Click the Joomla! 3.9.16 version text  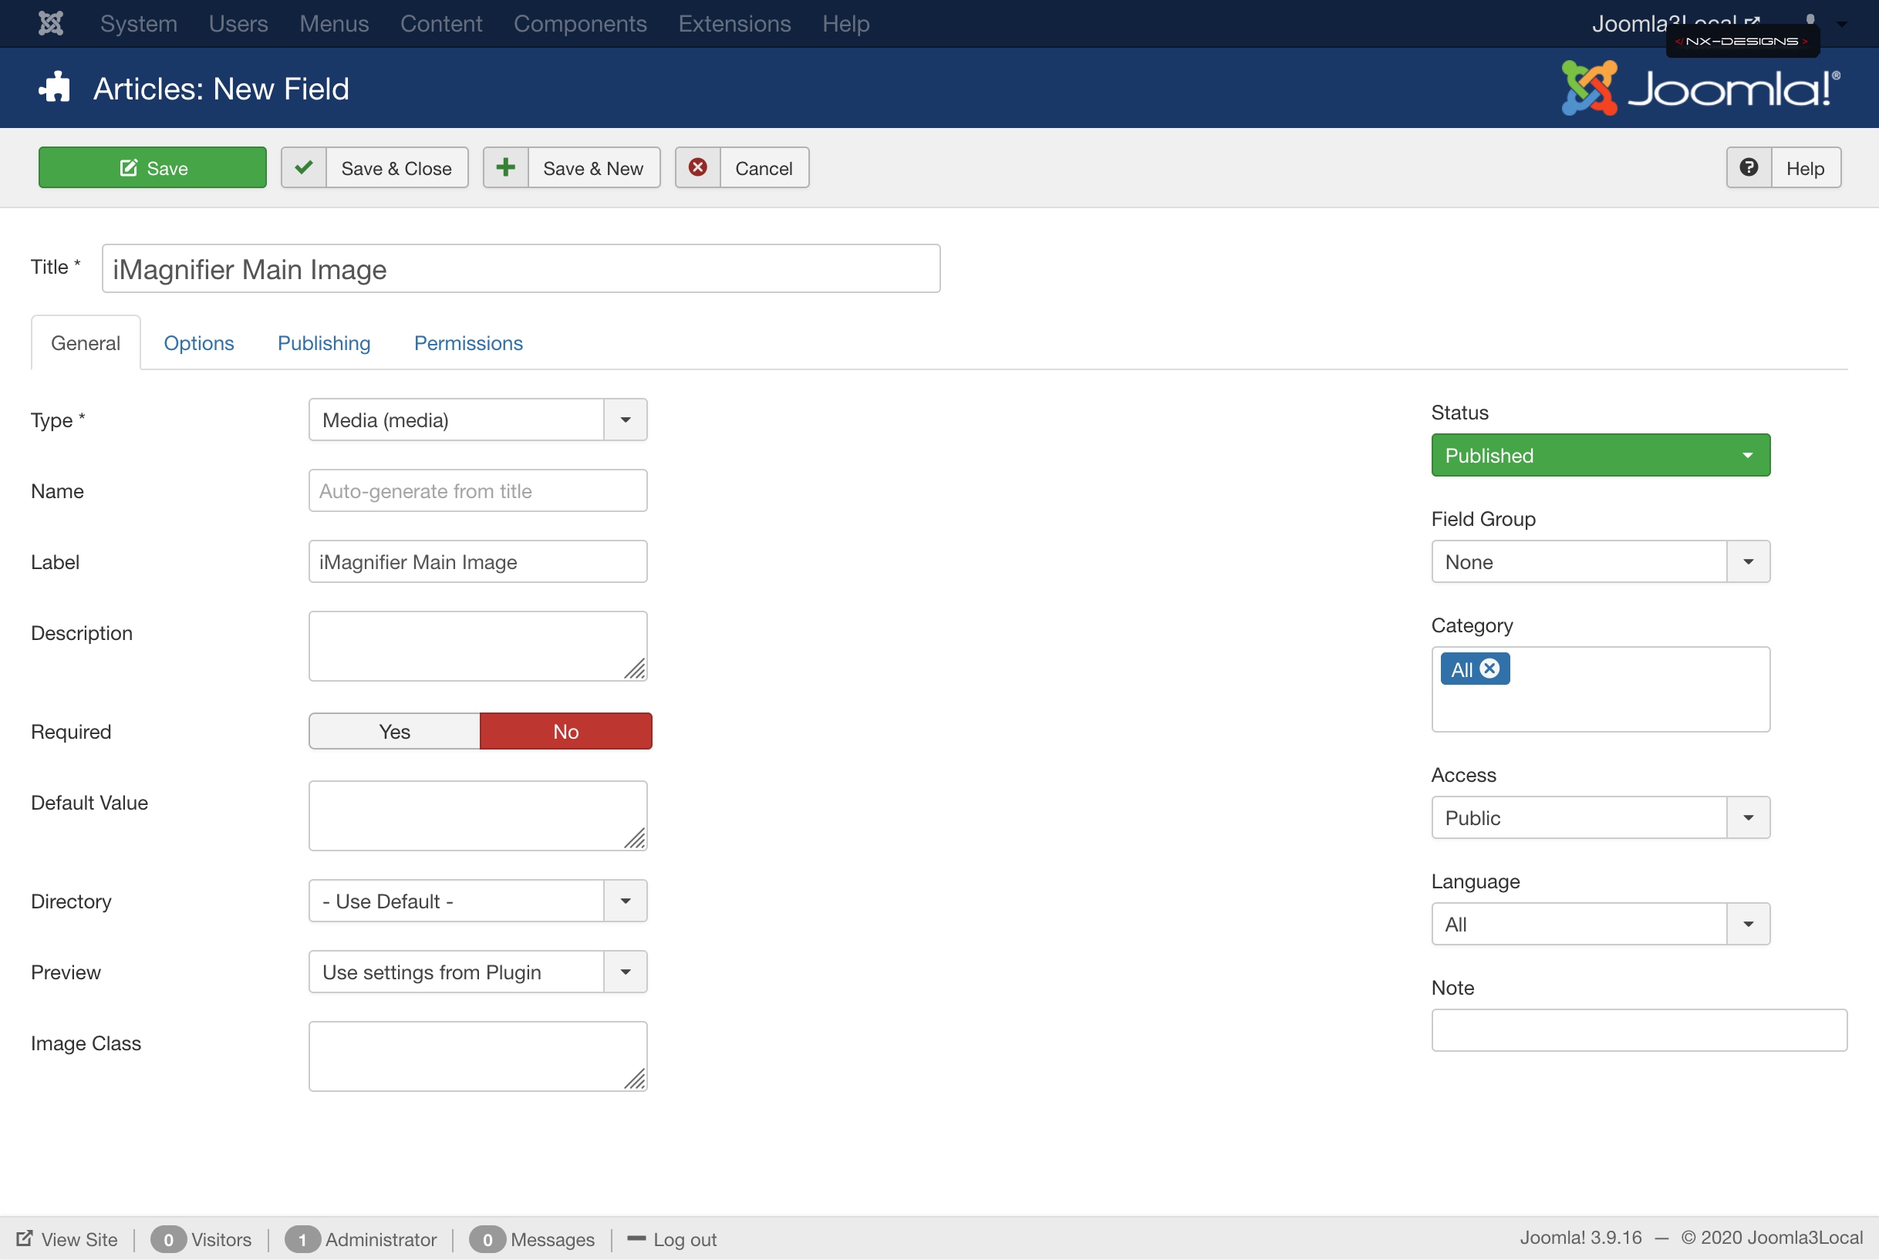coord(1580,1238)
